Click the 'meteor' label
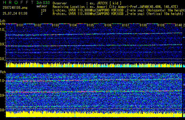Image resolution: width=185 pixels, height=120 pixels. coord(42,6)
